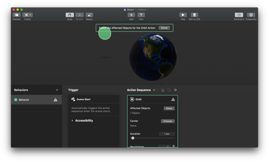Click the 1 Object label
This screenshot has width=269, height=162.
135,113
